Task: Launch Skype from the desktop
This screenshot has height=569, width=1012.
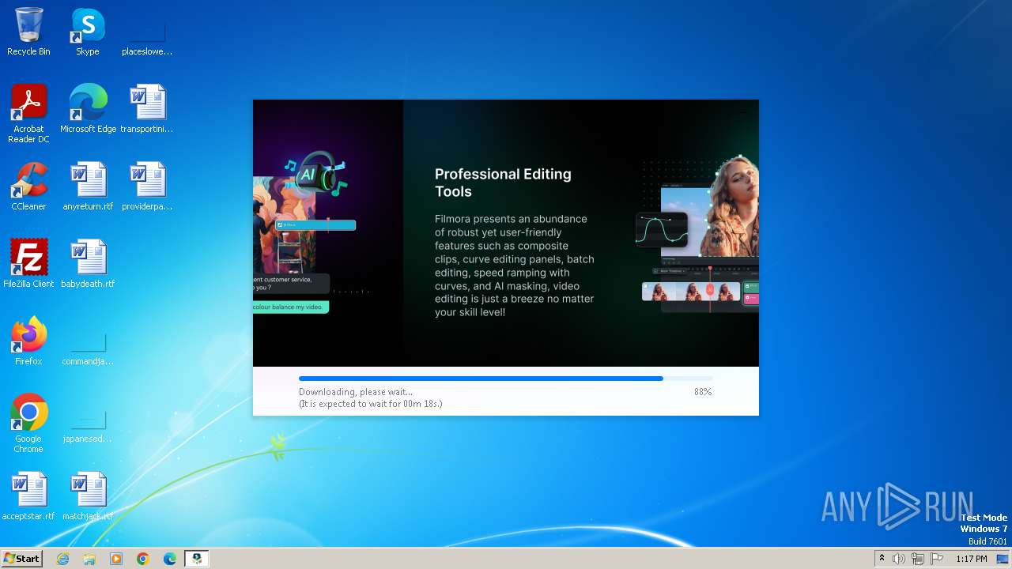Action: point(88,32)
